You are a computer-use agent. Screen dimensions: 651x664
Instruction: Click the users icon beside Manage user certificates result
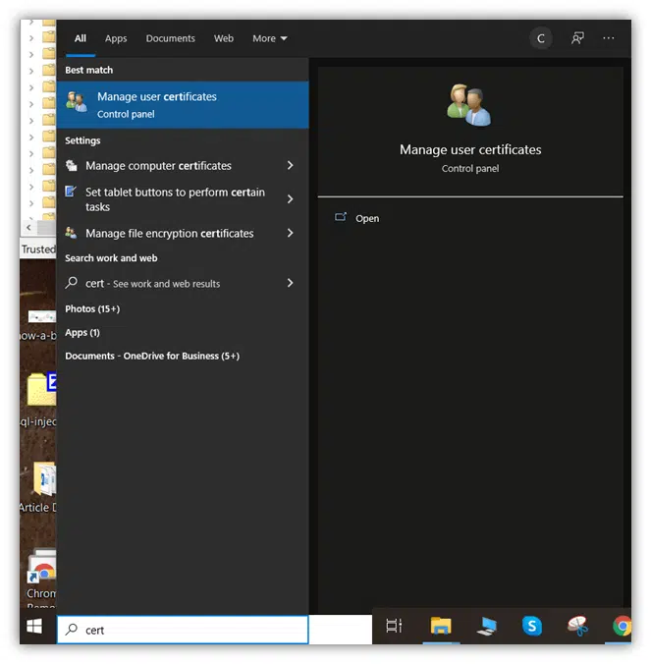[x=77, y=101]
